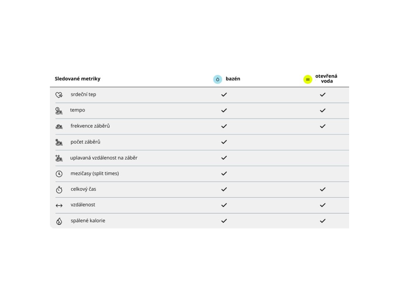This screenshot has height=299, width=399.
Task: Click the swimmer pace icon beside tempo
Action: click(x=59, y=111)
